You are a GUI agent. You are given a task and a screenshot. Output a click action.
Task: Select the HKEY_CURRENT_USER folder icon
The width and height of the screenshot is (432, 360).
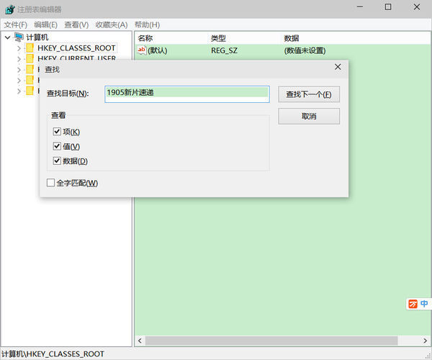point(30,58)
